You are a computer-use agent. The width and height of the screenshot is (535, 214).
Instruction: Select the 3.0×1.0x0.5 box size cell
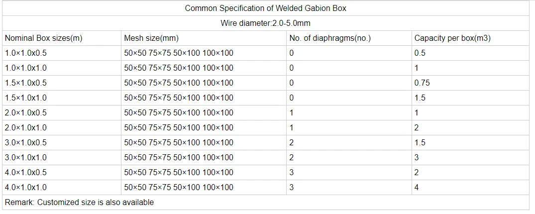pyautogui.click(x=62, y=143)
